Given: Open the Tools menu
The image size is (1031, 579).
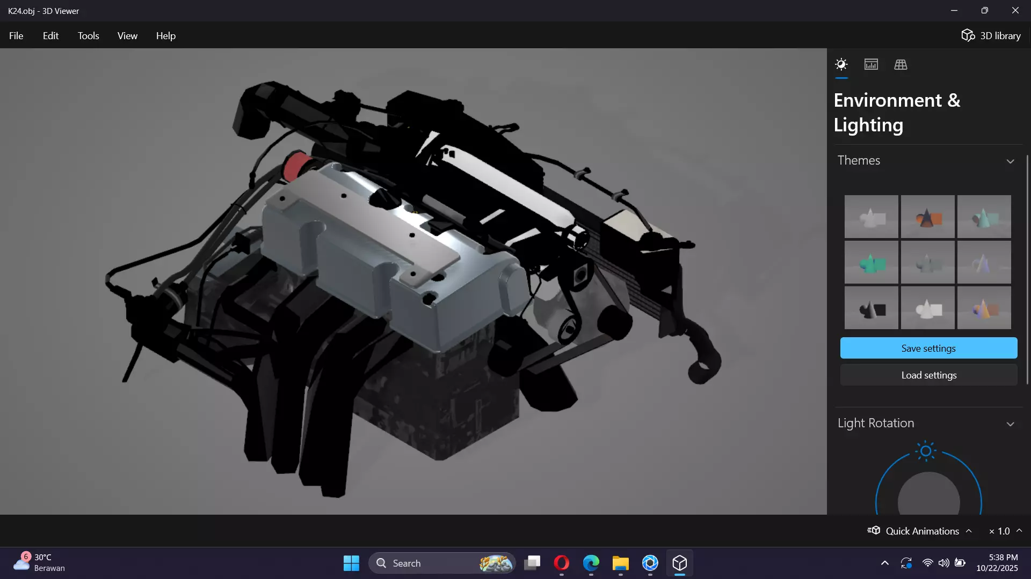Looking at the screenshot, I should click(x=88, y=35).
